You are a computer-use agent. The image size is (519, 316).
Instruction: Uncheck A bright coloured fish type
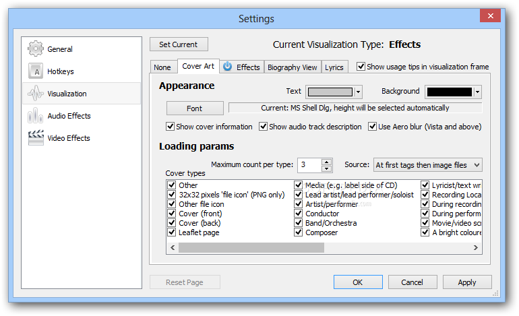point(425,232)
